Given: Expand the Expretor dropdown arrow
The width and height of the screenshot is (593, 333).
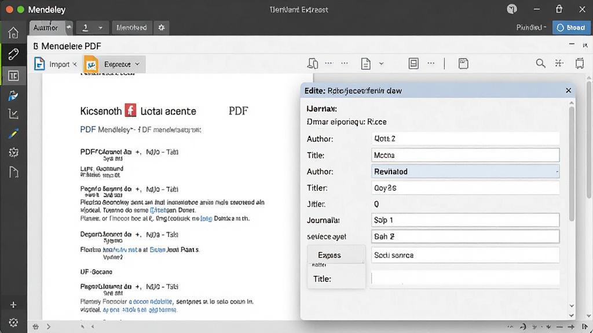Looking at the screenshot, I should pos(137,64).
